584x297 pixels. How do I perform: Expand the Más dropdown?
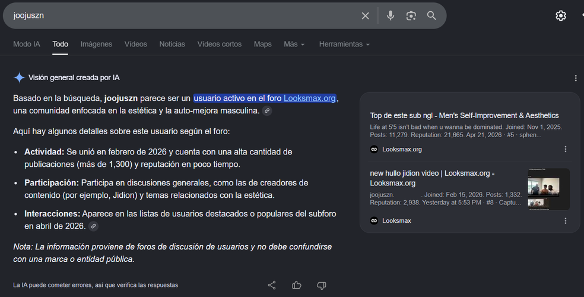tap(294, 44)
